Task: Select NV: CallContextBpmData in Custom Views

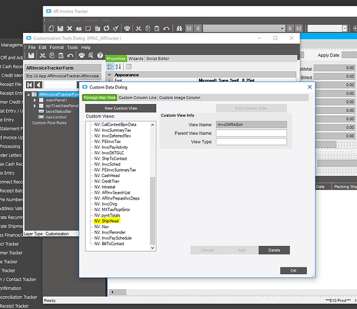Action: tap(115, 124)
